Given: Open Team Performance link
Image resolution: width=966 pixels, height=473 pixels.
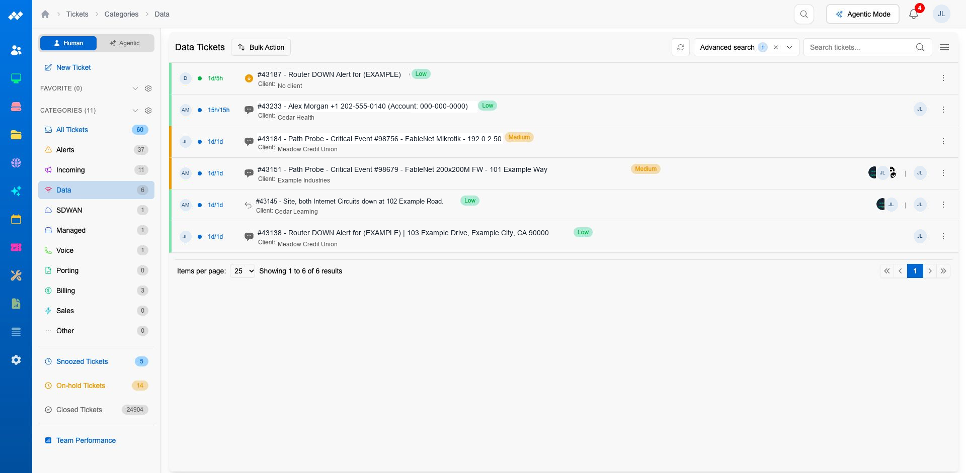Looking at the screenshot, I should [80, 440].
